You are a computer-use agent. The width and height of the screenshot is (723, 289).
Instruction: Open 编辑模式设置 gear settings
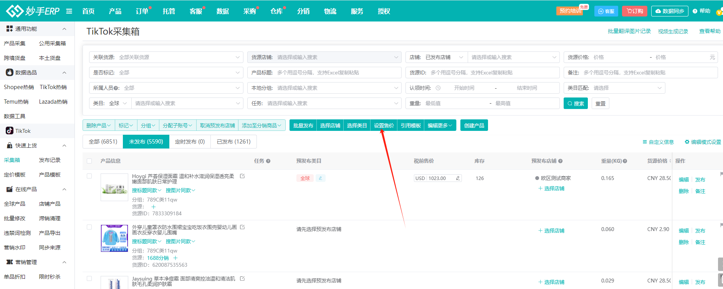(703, 142)
